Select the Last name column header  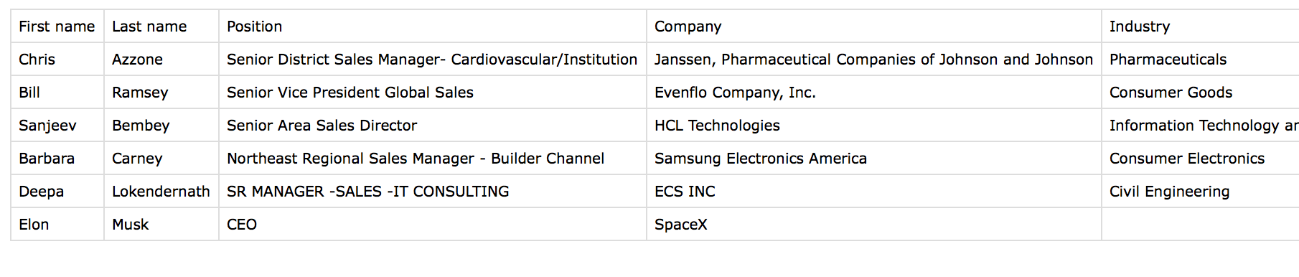click(161, 27)
